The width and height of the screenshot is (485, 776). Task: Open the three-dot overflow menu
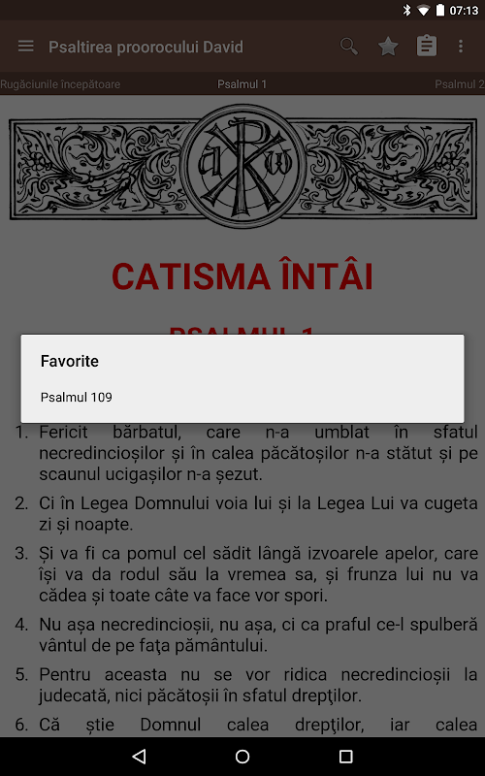point(461,47)
